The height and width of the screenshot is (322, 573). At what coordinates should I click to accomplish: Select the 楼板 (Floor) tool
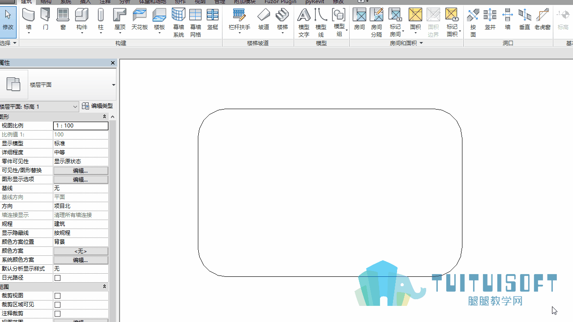tap(159, 20)
